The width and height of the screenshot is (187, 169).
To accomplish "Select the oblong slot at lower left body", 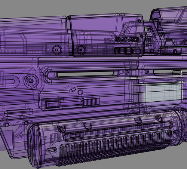I will pos(18,113).
